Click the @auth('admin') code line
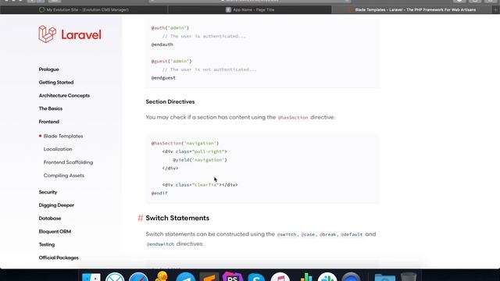This screenshot has height=281, width=500. [170, 28]
